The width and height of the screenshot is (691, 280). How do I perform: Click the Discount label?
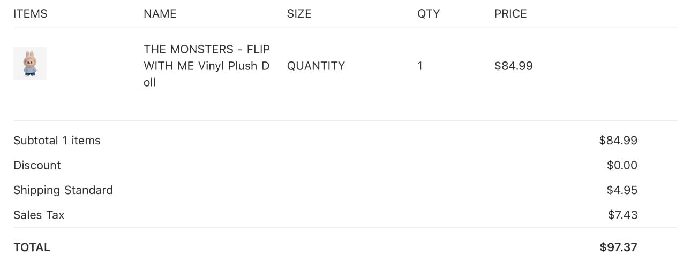tap(37, 165)
